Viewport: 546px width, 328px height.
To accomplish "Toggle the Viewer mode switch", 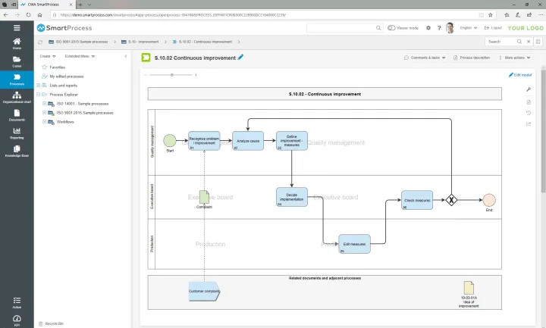I will pos(391,28).
